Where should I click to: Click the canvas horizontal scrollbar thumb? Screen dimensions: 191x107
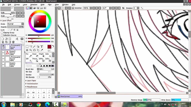(x=106, y=93)
